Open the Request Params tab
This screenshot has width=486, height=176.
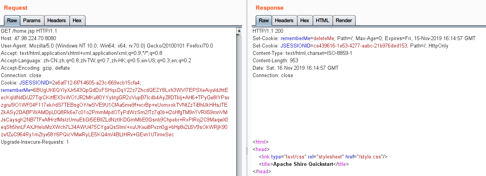32,20
